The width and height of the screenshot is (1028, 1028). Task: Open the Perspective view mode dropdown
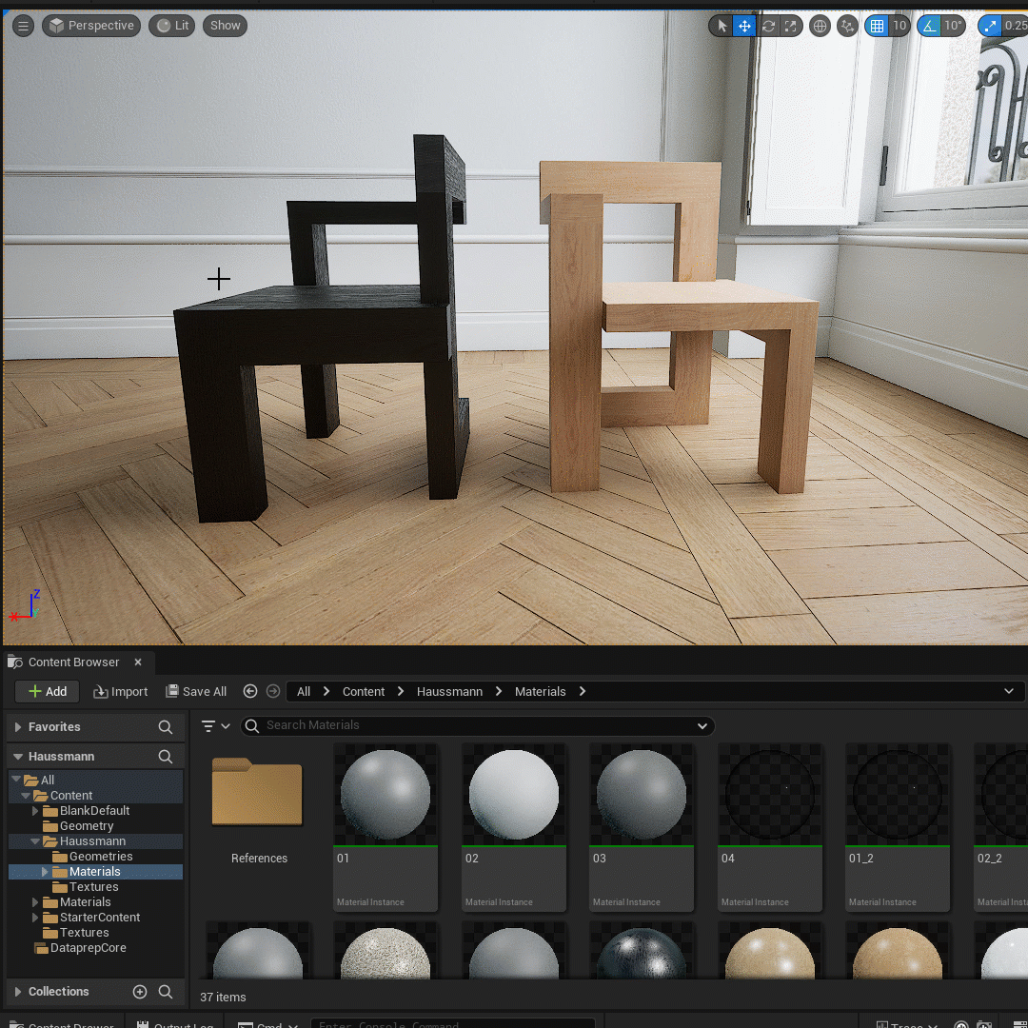(91, 26)
